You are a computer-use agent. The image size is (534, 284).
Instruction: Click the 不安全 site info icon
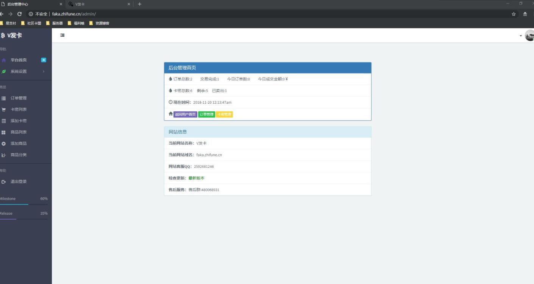[31, 14]
